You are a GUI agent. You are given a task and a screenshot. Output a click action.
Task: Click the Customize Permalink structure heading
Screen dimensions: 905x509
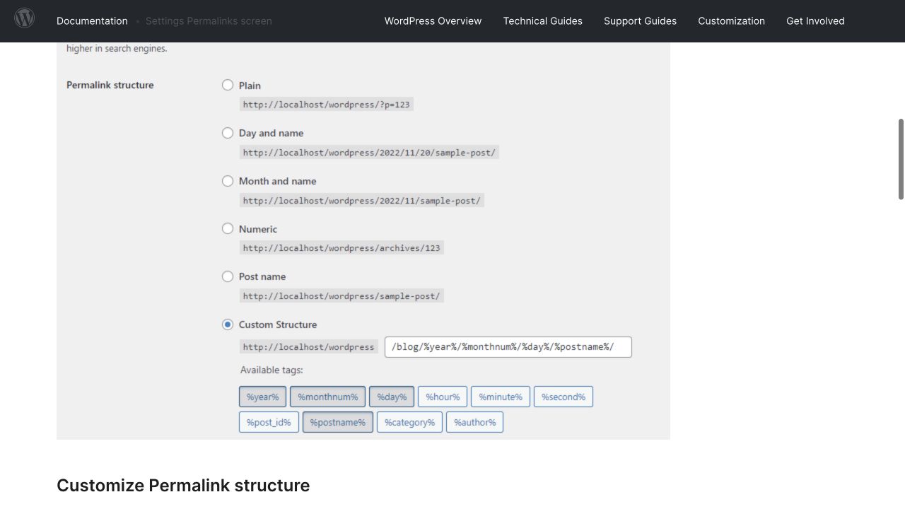183,486
